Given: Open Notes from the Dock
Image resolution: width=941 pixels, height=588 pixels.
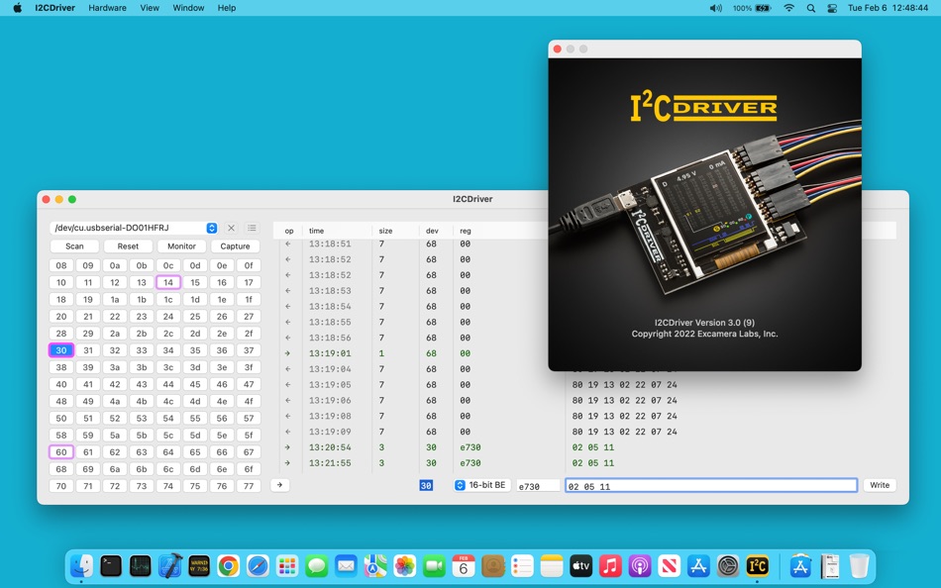Looking at the screenshot, I should 552,566.
